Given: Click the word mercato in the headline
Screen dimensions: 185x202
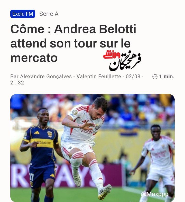Looking at the screenshot, I should [34, 58].
